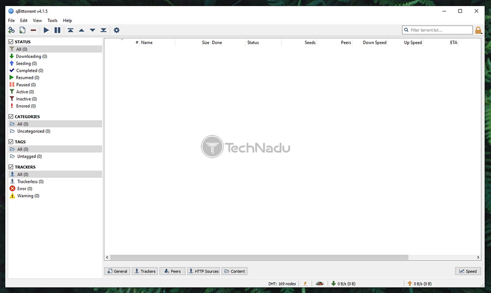Uncheck the STATUS section checkbox
This screenshot has height=293, width=491.
point(11,42)
